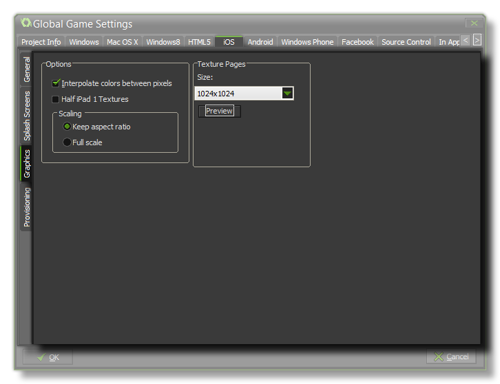Open the HTML5 settings tab
The height and width of the screenshot is (384, 500).
(x=199, y=42)
